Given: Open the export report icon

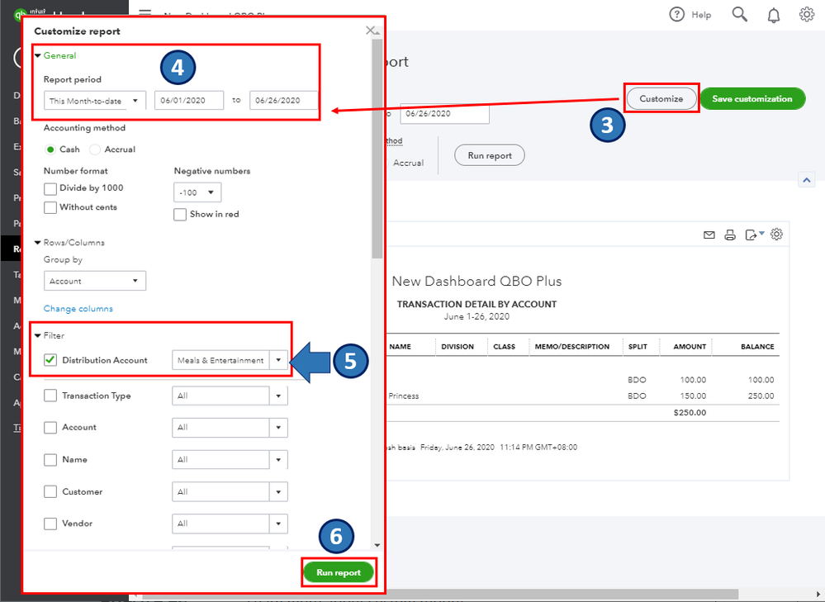Looking at the screenshot, I should coord(752,235).
